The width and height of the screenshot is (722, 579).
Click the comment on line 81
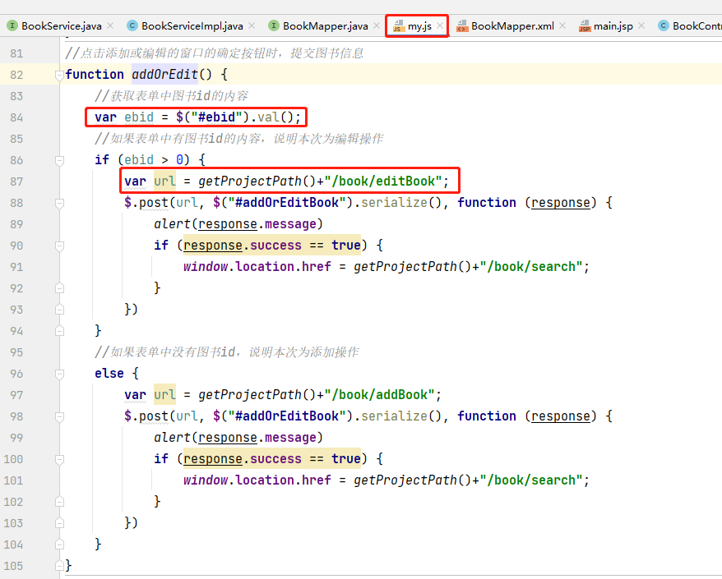pos(215,53)
